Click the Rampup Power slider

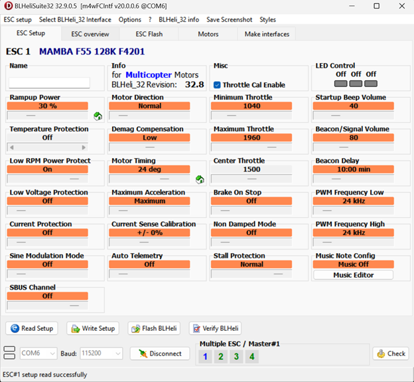[x=48, y=116]
